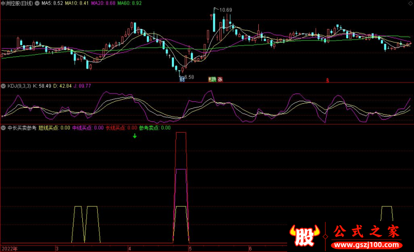This screenshot has width=414, height=252.
Task: Click the orange marker left of 跌
Action: (210, 80)
